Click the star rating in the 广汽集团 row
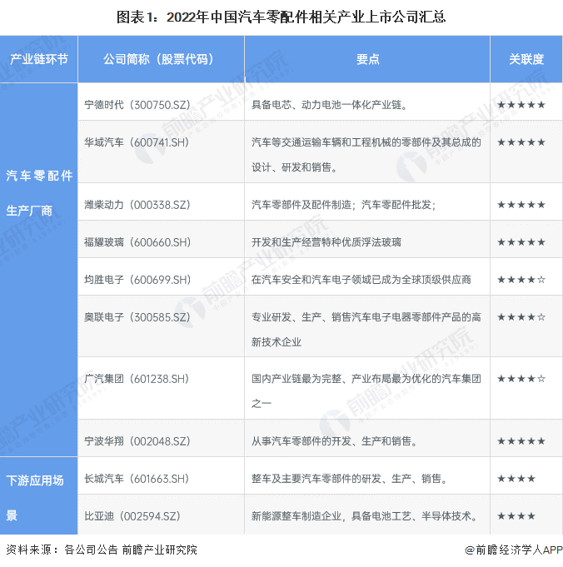 (x=521, y=379)
